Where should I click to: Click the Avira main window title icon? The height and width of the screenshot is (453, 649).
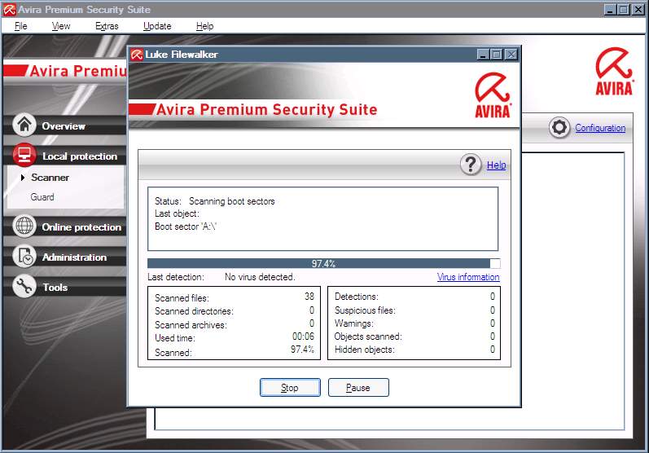click(9, 10)
